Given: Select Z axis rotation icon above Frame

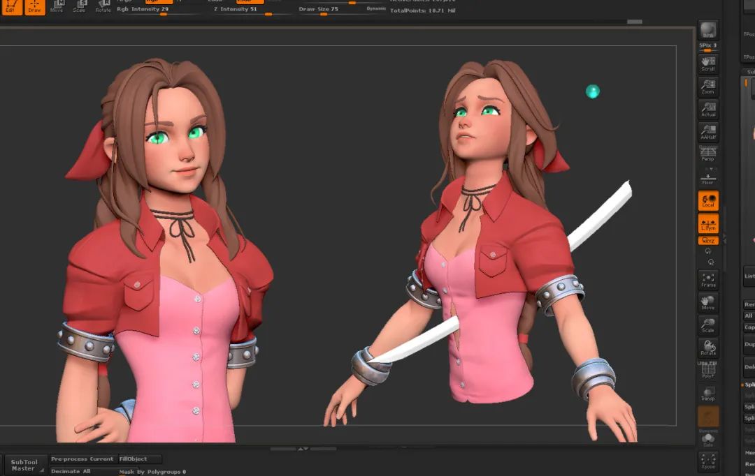Looking at the screenshot, I should pyautogui.click(x=711, y=262).
